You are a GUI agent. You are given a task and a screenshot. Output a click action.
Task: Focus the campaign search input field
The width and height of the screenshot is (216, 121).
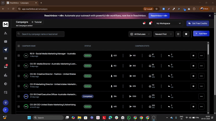pos(40,34)
